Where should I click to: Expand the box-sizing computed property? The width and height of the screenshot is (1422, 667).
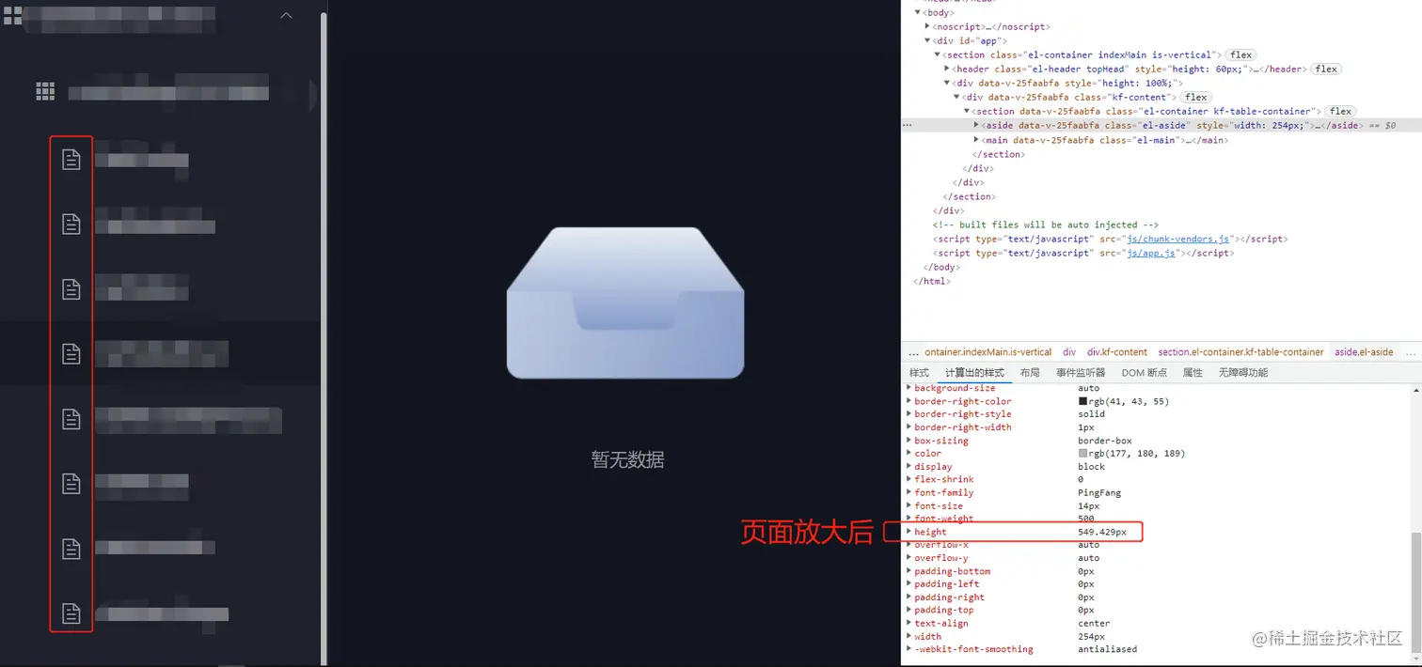[x=908, y=441]
